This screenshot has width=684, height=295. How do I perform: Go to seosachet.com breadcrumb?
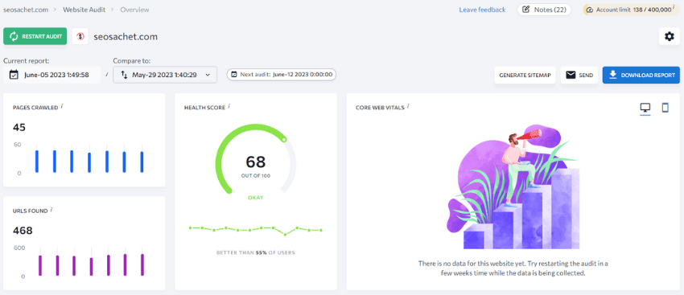coord(25,10)
